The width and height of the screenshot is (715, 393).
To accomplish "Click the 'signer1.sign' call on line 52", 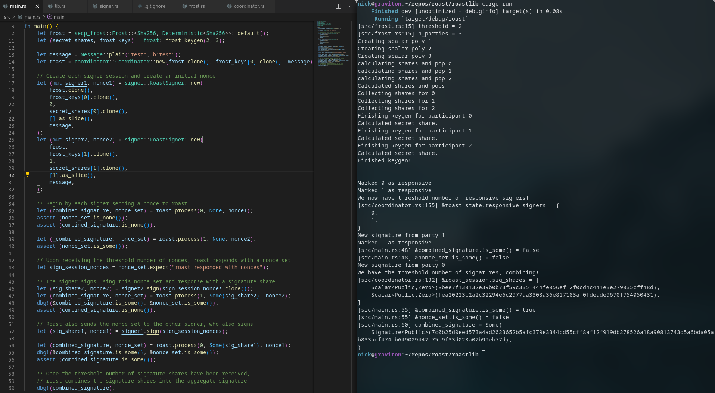I will pyautogui.click(x=140, y=331).
